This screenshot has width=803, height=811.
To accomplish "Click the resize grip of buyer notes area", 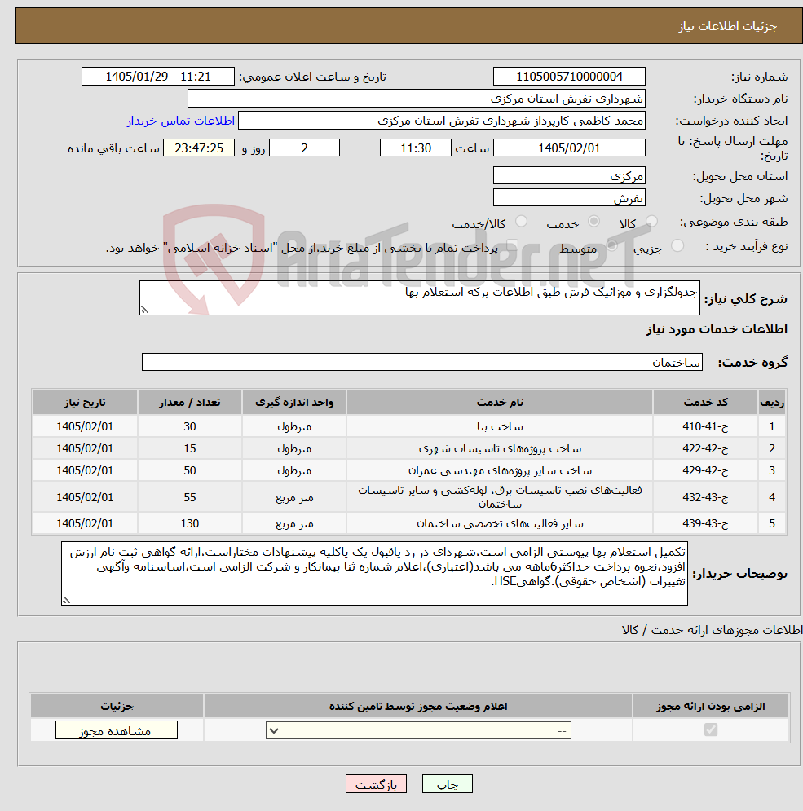I will 66,600.
